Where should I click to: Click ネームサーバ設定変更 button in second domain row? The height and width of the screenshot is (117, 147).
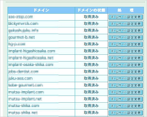tap(126, 24)
